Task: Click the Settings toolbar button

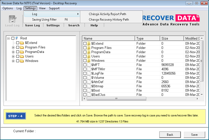Action: 53,25
